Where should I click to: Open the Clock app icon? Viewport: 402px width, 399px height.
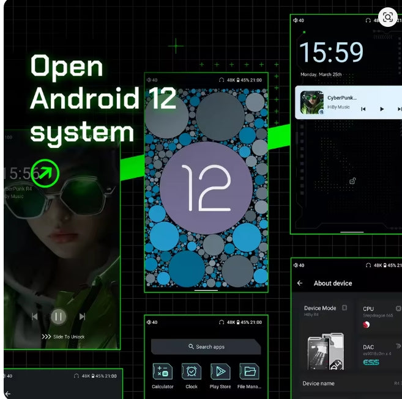tap(192, 372)
